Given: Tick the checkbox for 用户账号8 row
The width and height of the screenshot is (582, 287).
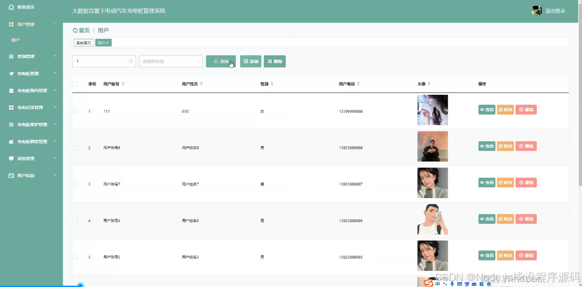Looking at the screenshot, I should pyautogui.click(x=75, y=148).
